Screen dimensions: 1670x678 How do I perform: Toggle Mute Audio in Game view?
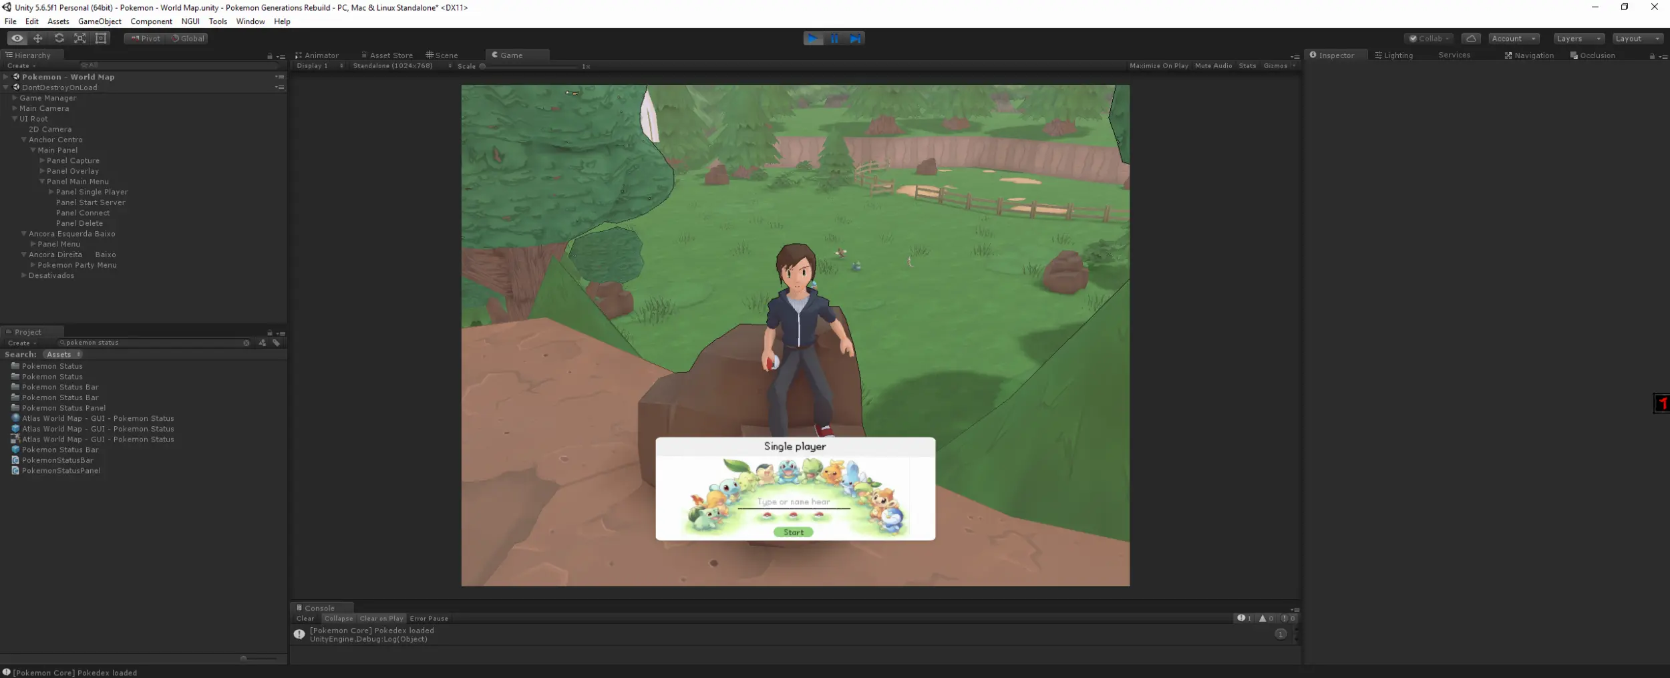coord(1213,66)
